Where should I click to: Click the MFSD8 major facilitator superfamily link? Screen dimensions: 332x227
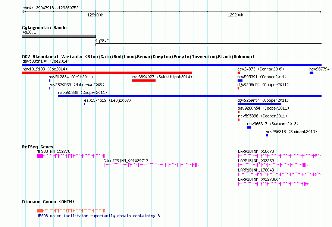click(98, 216)
